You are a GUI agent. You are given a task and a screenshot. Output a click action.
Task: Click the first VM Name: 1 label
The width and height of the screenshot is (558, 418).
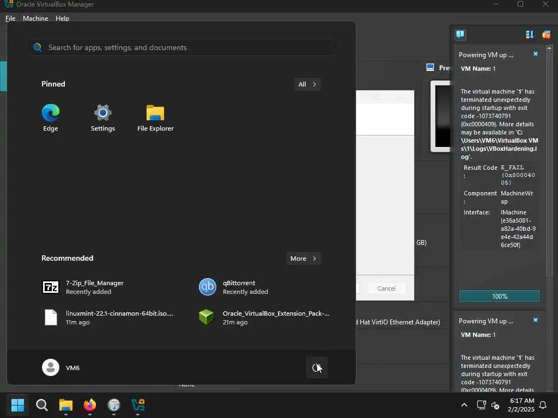[x=478, y=69]
